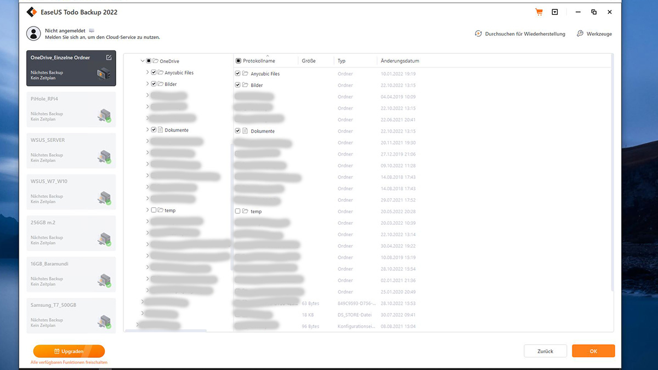
Task: Click the temp folder icon in the tree
Action: pos(160,210)
